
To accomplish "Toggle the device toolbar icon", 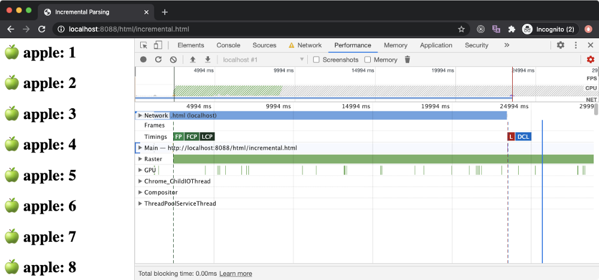I will pyautogui.click(x=158, y=45).
